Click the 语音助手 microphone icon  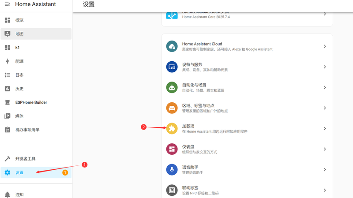[172, 169]
